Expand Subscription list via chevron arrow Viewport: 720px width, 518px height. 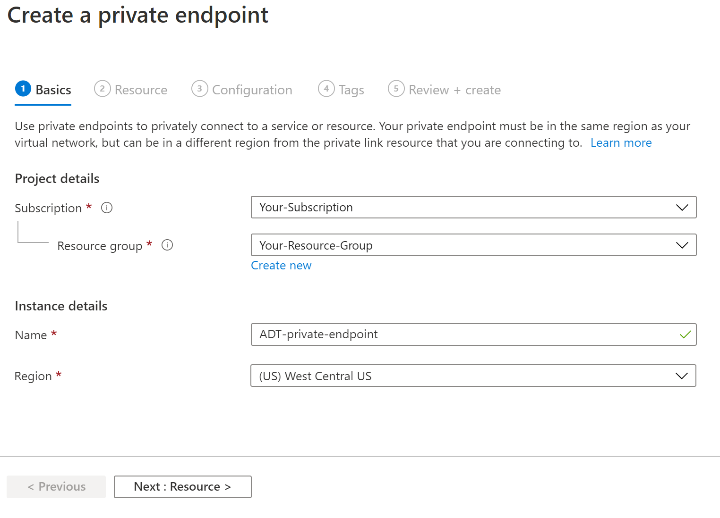[x=682, y=208]
